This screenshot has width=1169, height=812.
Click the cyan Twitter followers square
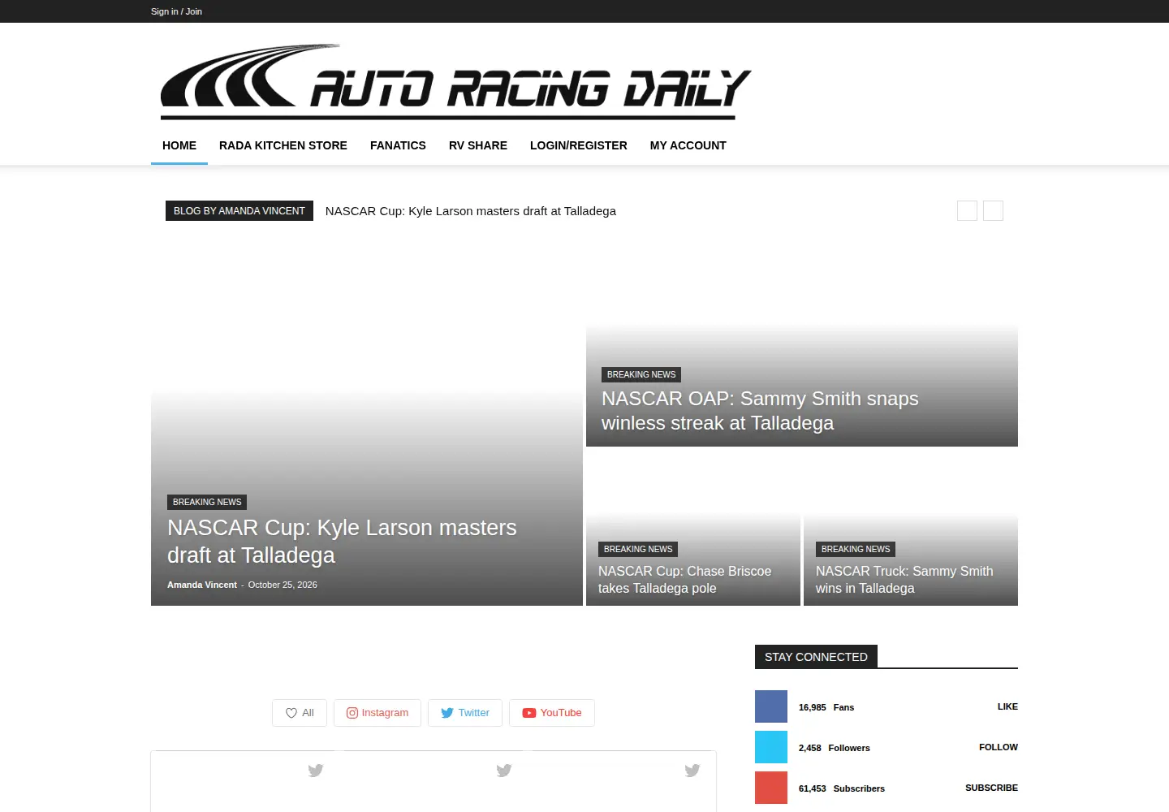coord(771,747)
